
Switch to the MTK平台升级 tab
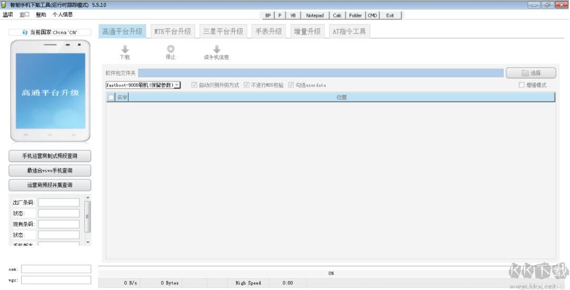(172, 31)
